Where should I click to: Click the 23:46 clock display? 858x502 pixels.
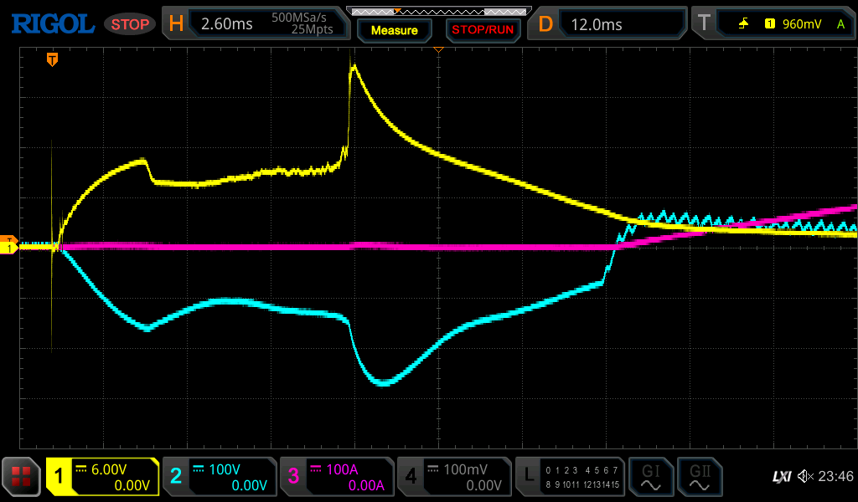point(835,477)
